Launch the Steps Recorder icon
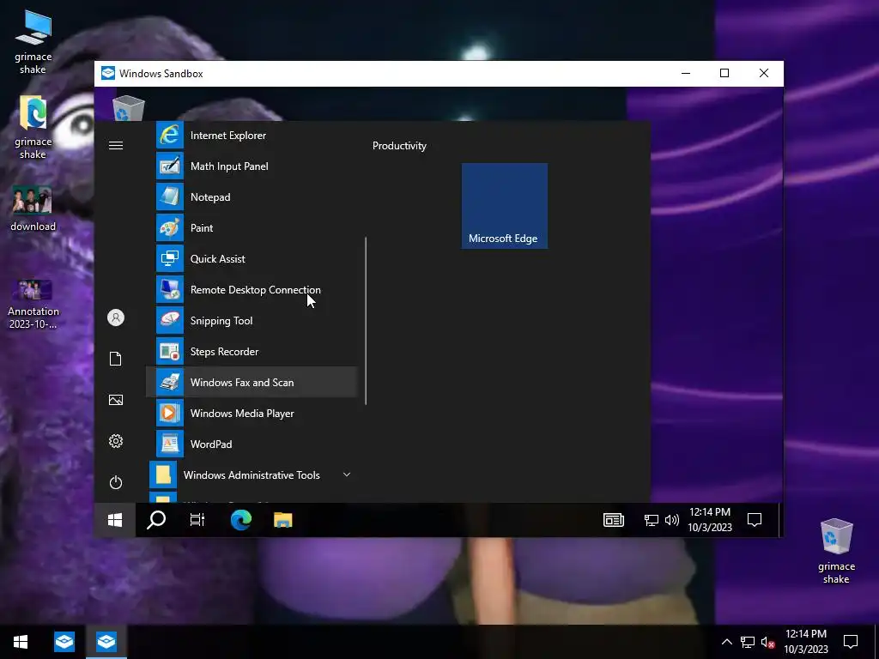The image size is (879, 659). (169, 351)
